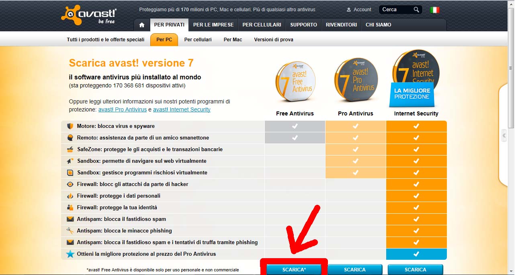
Task: Click text Motore: blocca virus e spyware
Action: pyautogui.click(x=116, y=126)
